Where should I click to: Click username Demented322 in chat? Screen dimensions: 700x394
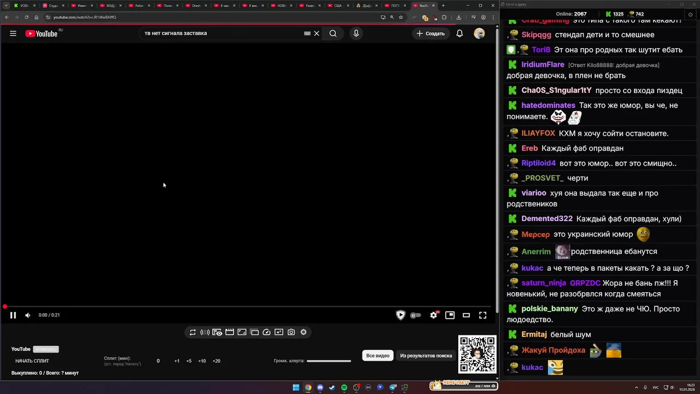[x=547, y=219]
